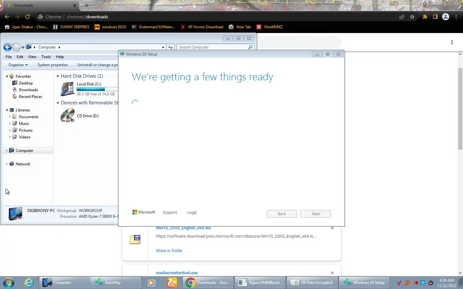The height and width of the screenshot is (289, 463).
Task: Open Edit menu in Explorer
Action: tap(20, 57)
